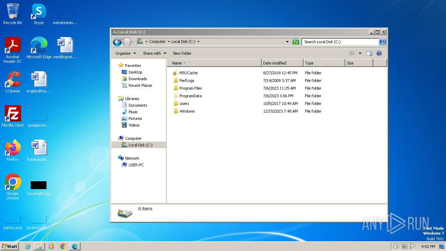Viewport: 446px width, 251px height.
Task: Open Firefox desktop shortcut
Action: point(13,151)
